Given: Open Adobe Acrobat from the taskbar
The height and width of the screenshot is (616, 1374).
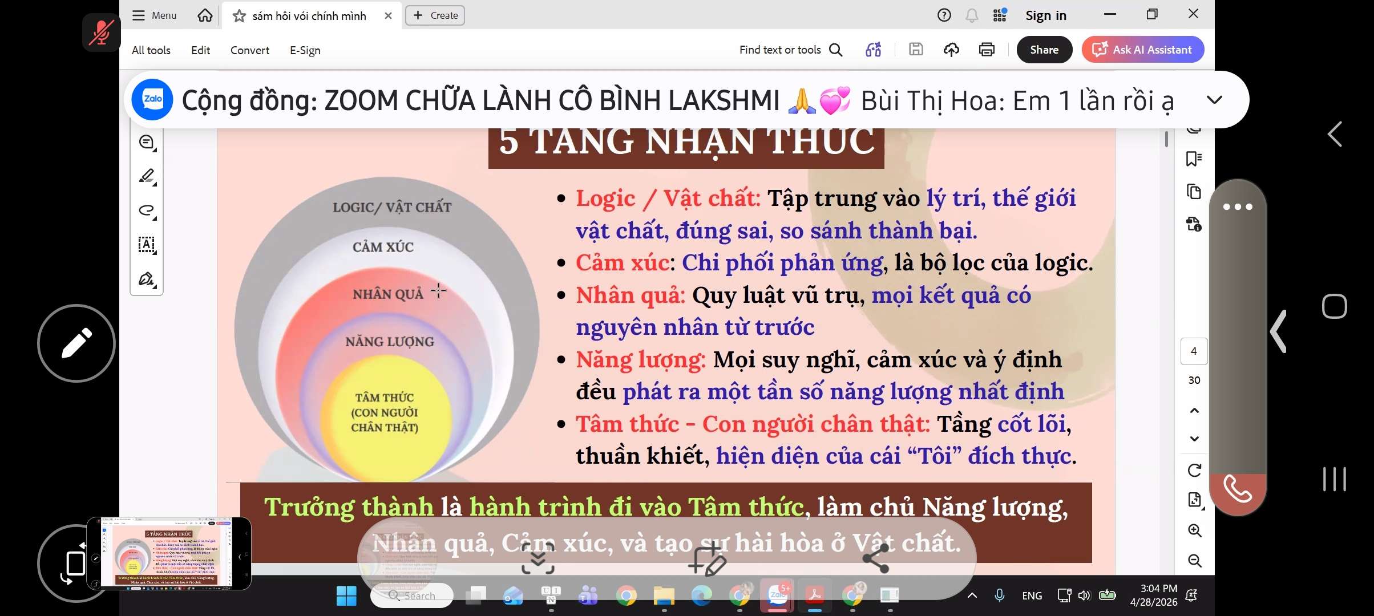Looking at the screenshot, I should click(x=814, y=595).
